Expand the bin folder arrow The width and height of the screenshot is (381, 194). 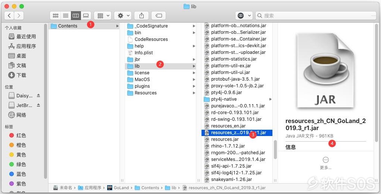194,33
